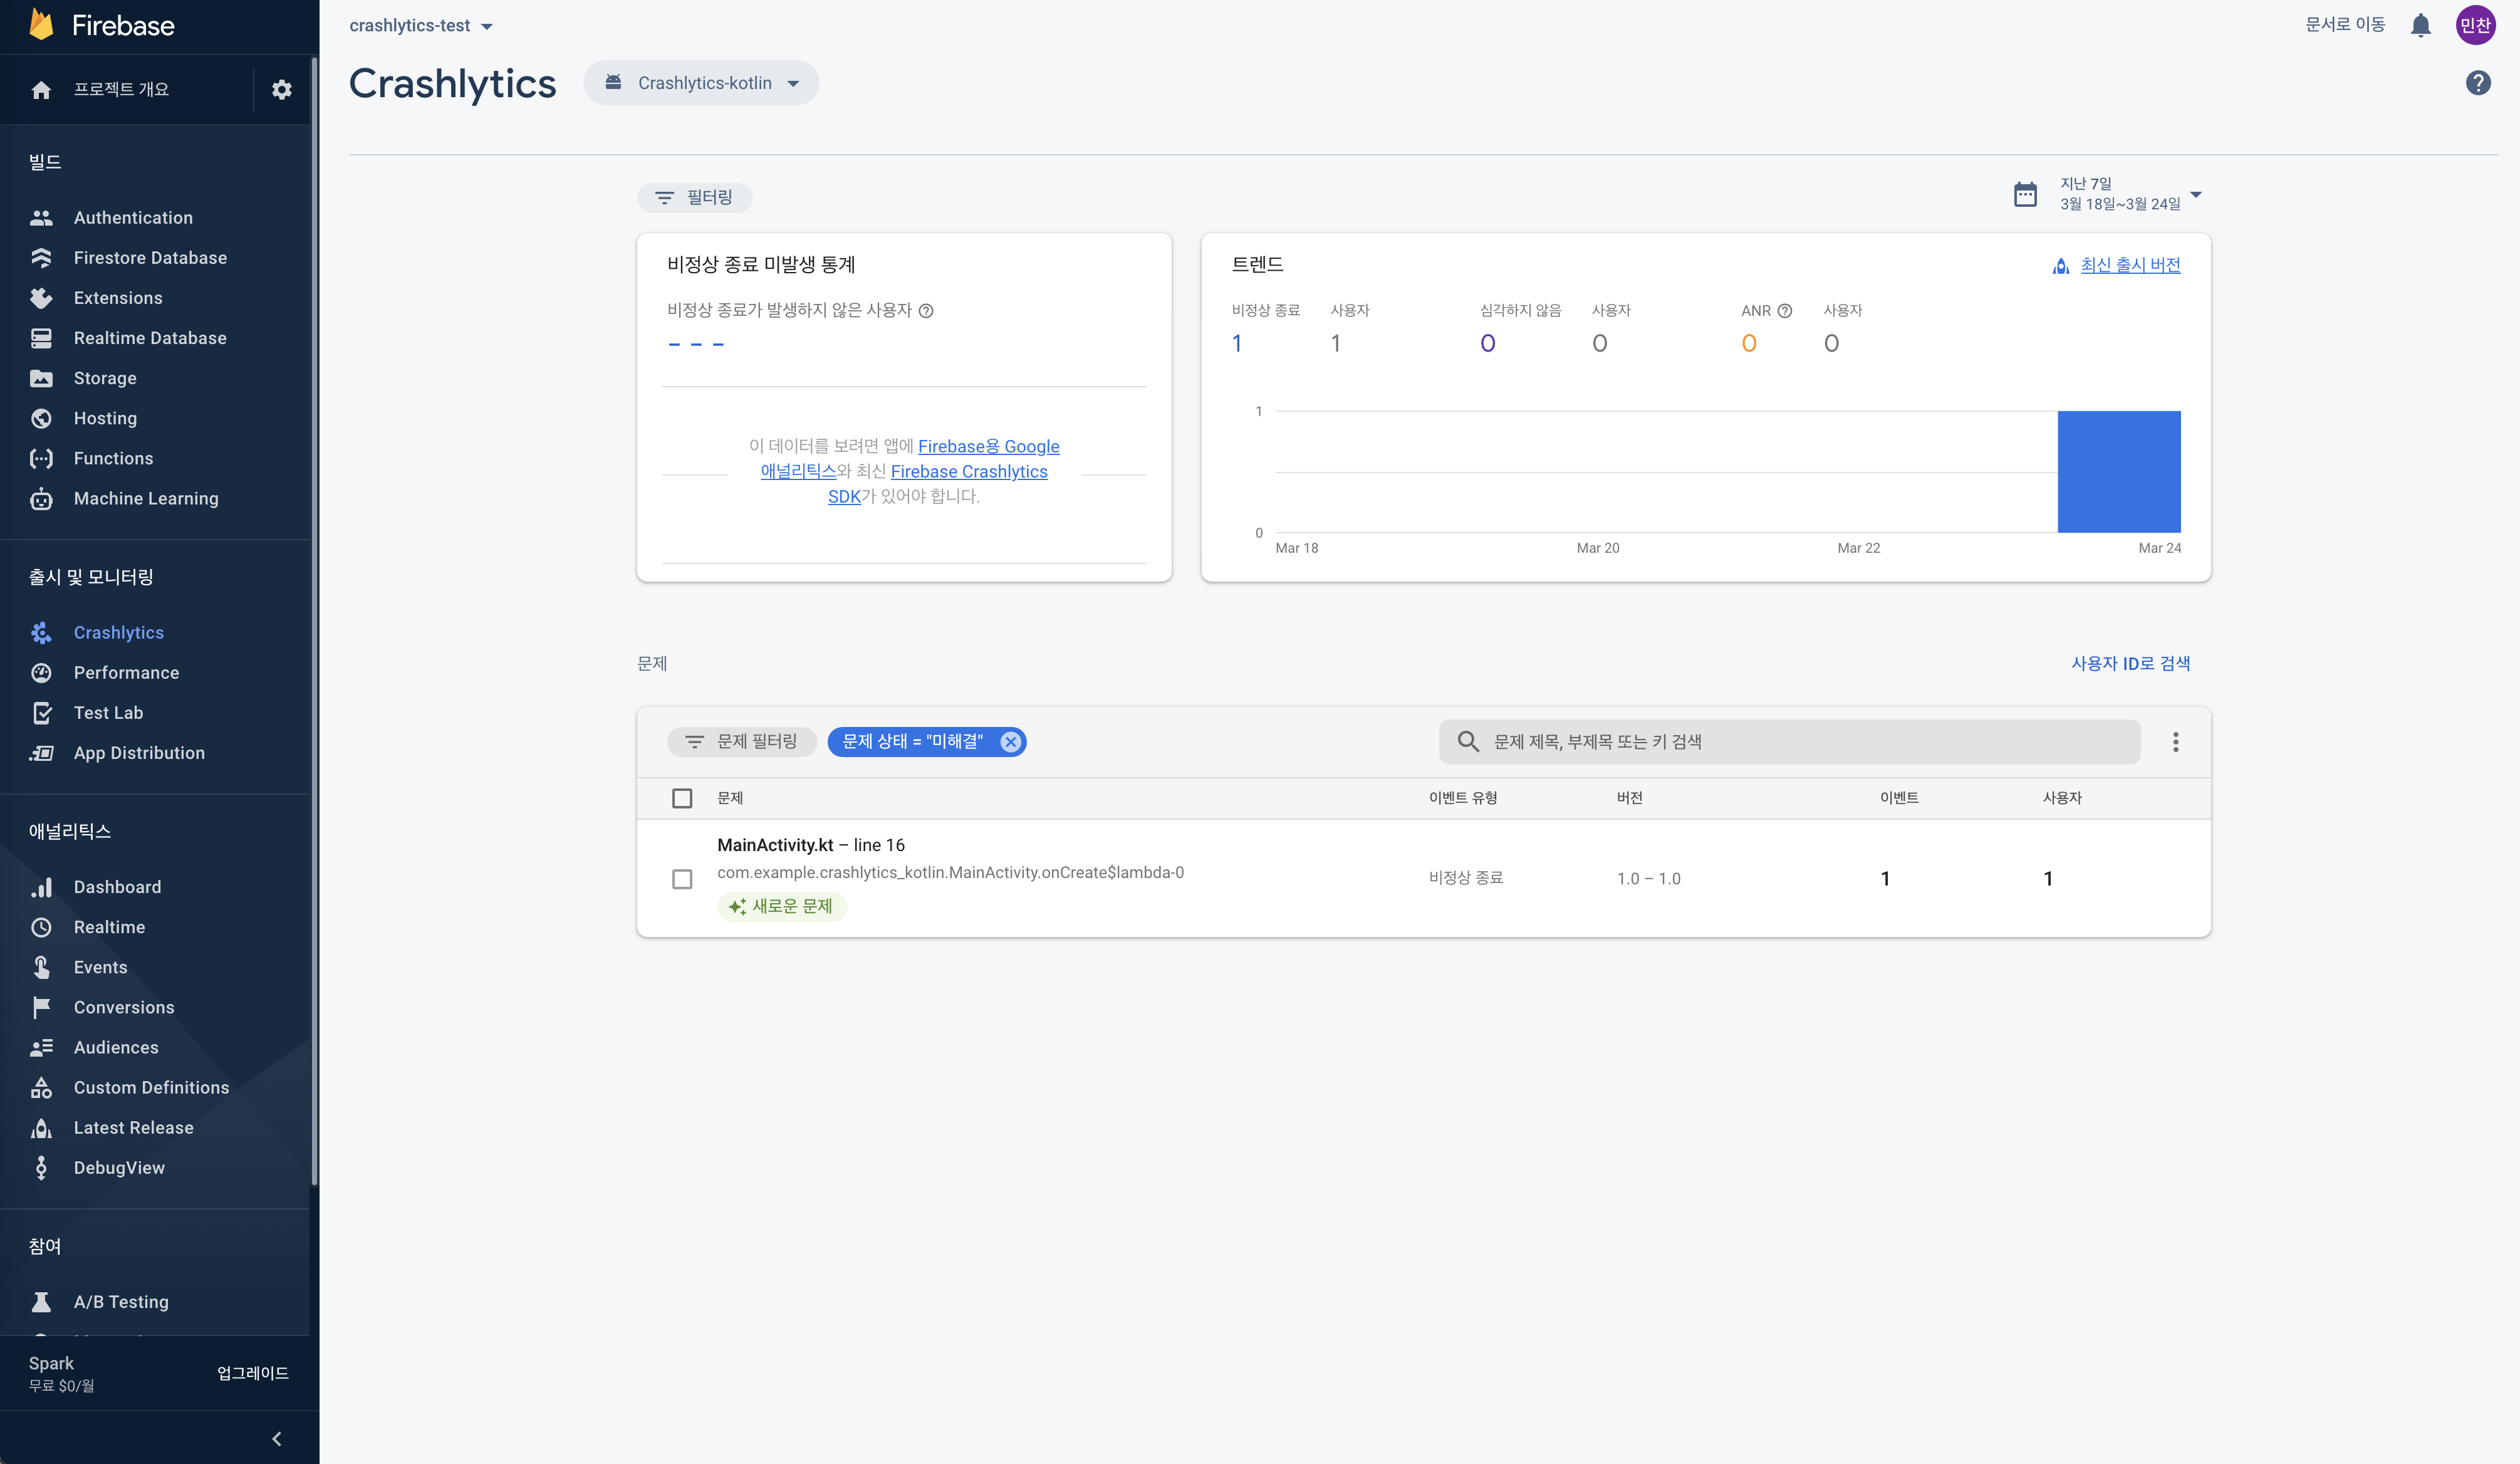Image resolution: width=2520 pixels, height=1464 pixels.
Task: Click the 1.0 – 1.0 version cell
Action: click(1648, 879)
